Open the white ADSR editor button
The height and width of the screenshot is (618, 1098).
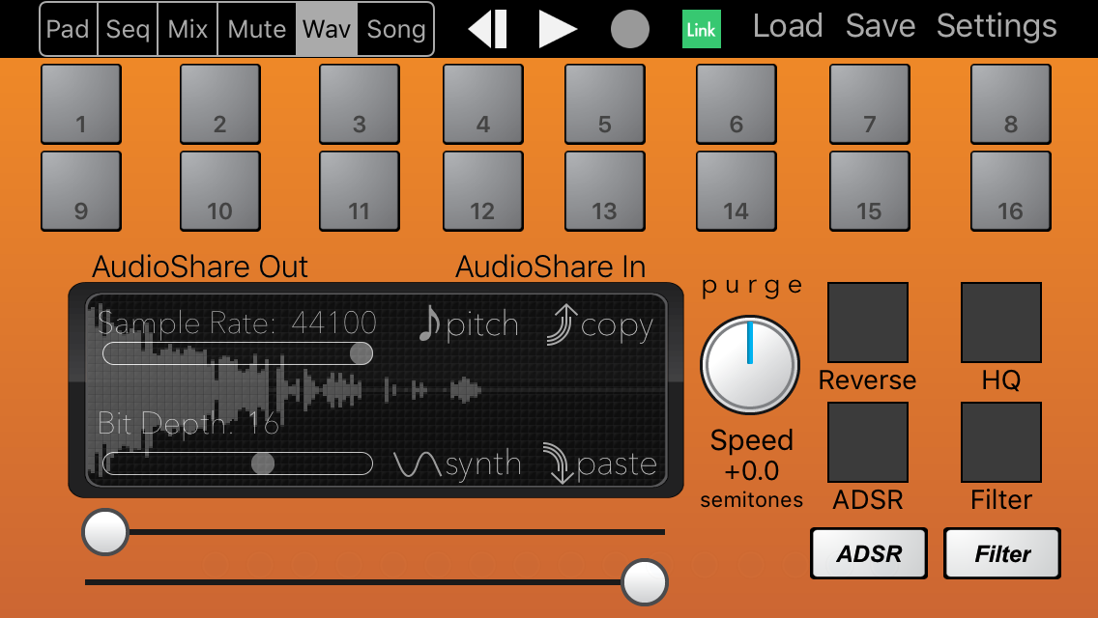869,553
